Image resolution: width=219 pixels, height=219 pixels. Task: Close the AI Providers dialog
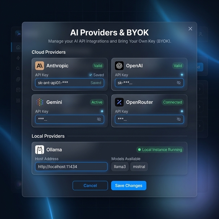click(x=190, y=29)
